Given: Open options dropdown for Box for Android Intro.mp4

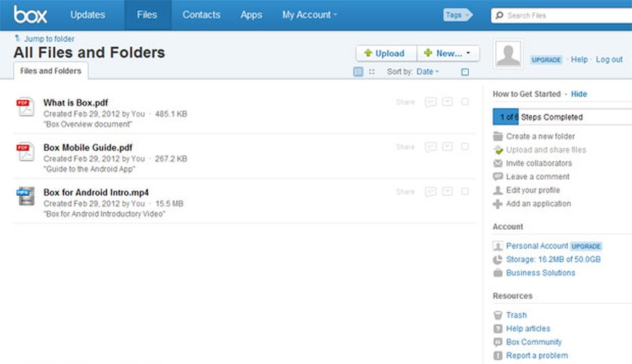Looking at the screenshot, I should coord(448,191).
